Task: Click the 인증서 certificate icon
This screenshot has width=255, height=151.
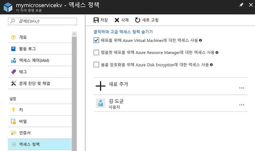Action: [13, 133]
